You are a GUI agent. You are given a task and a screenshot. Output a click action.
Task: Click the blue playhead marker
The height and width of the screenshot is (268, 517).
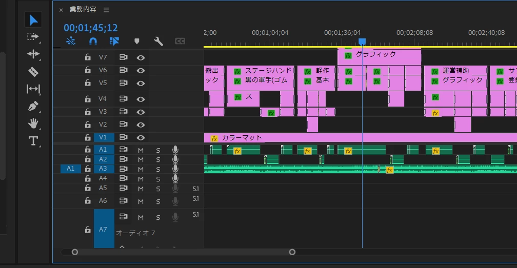click(x=362, y=42)
